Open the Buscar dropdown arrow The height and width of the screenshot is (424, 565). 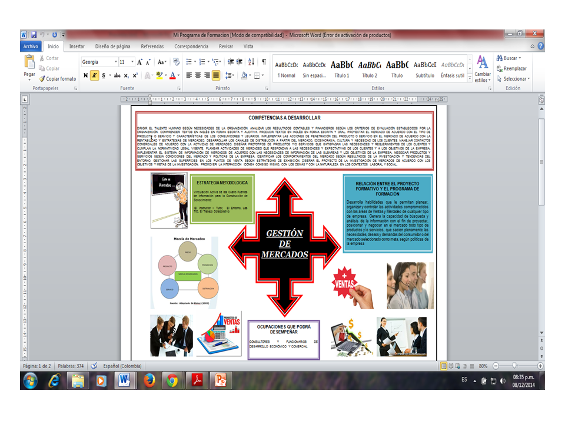pyautogui.click(x=520, y=58)
